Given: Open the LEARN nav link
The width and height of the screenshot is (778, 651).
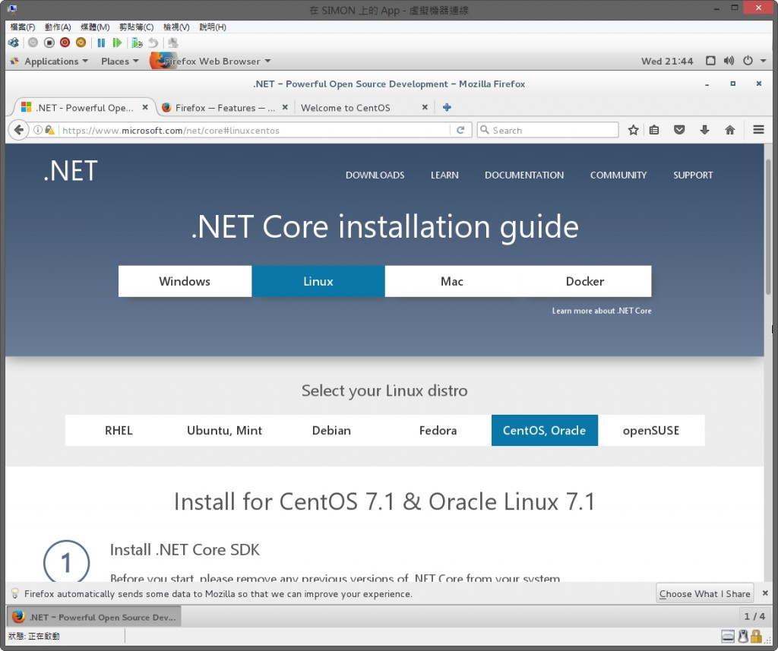Looking at the screenshot, I should pyautogui.click(x=444, y=175).
